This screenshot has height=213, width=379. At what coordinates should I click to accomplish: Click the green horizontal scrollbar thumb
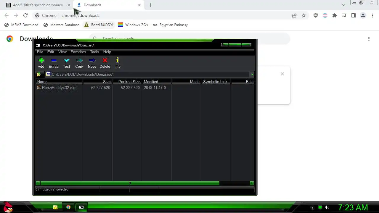coord(130,183)
